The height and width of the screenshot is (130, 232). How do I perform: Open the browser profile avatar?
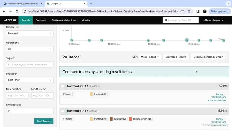(204, 11)
